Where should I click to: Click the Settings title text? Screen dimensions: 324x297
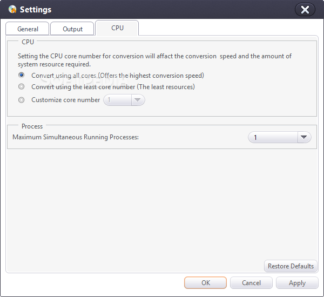coord(36,9)
